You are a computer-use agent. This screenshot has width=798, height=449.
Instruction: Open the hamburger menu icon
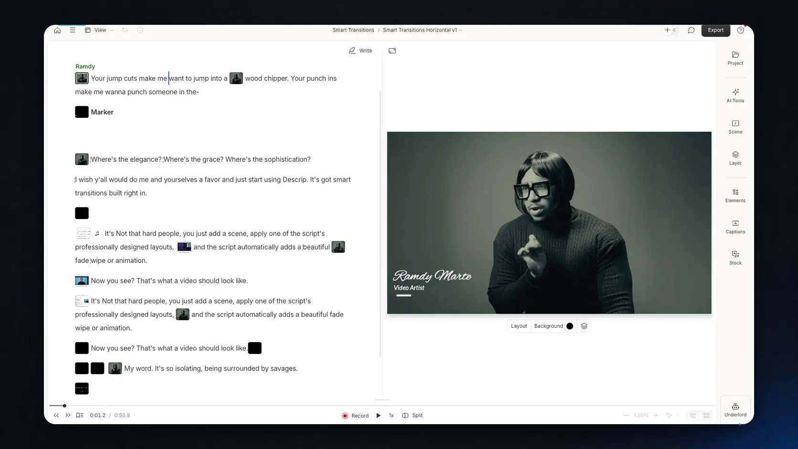(73, 30)
